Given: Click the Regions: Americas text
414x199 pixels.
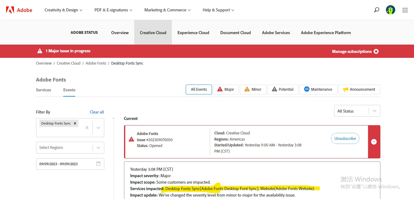Looking at the screenshot, I should pos(230,139).
